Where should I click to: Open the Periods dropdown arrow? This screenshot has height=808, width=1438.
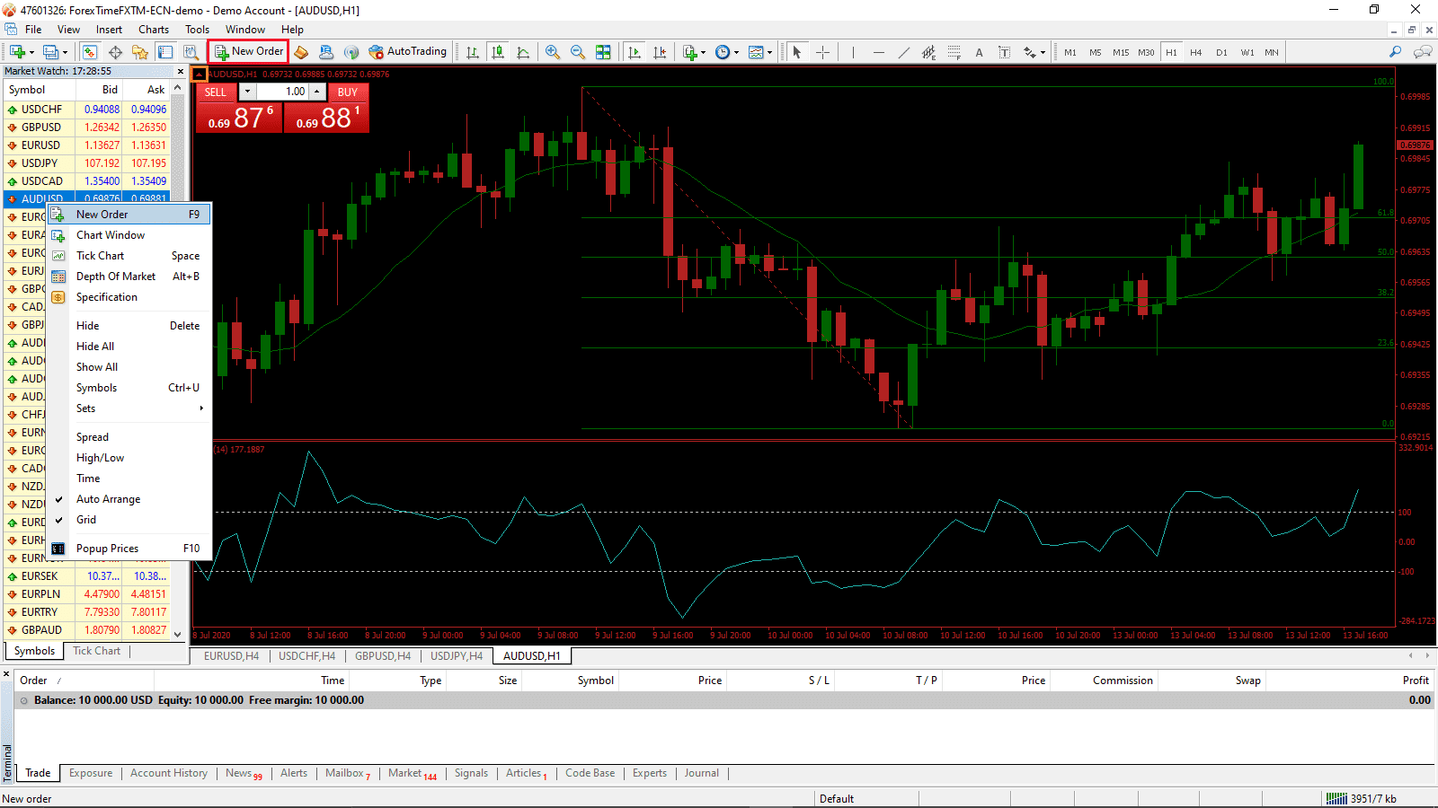(x=735, y=52)
